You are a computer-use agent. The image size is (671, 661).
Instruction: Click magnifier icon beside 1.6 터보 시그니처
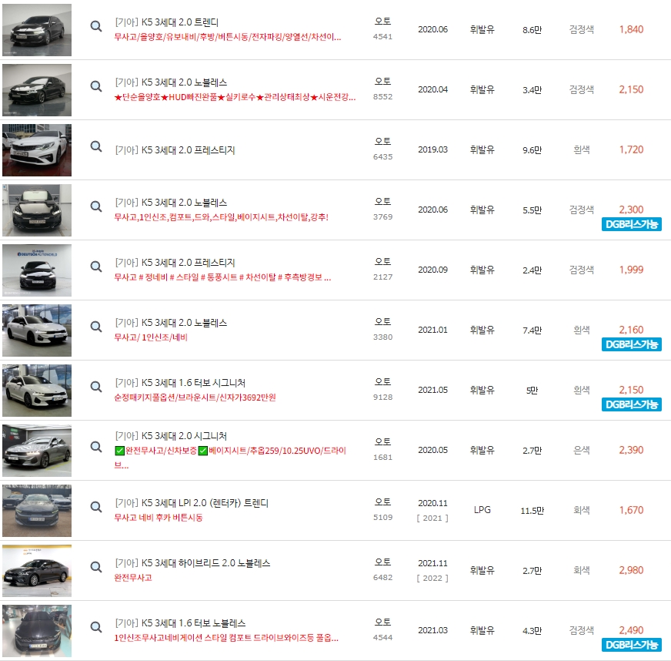point(95,386)
